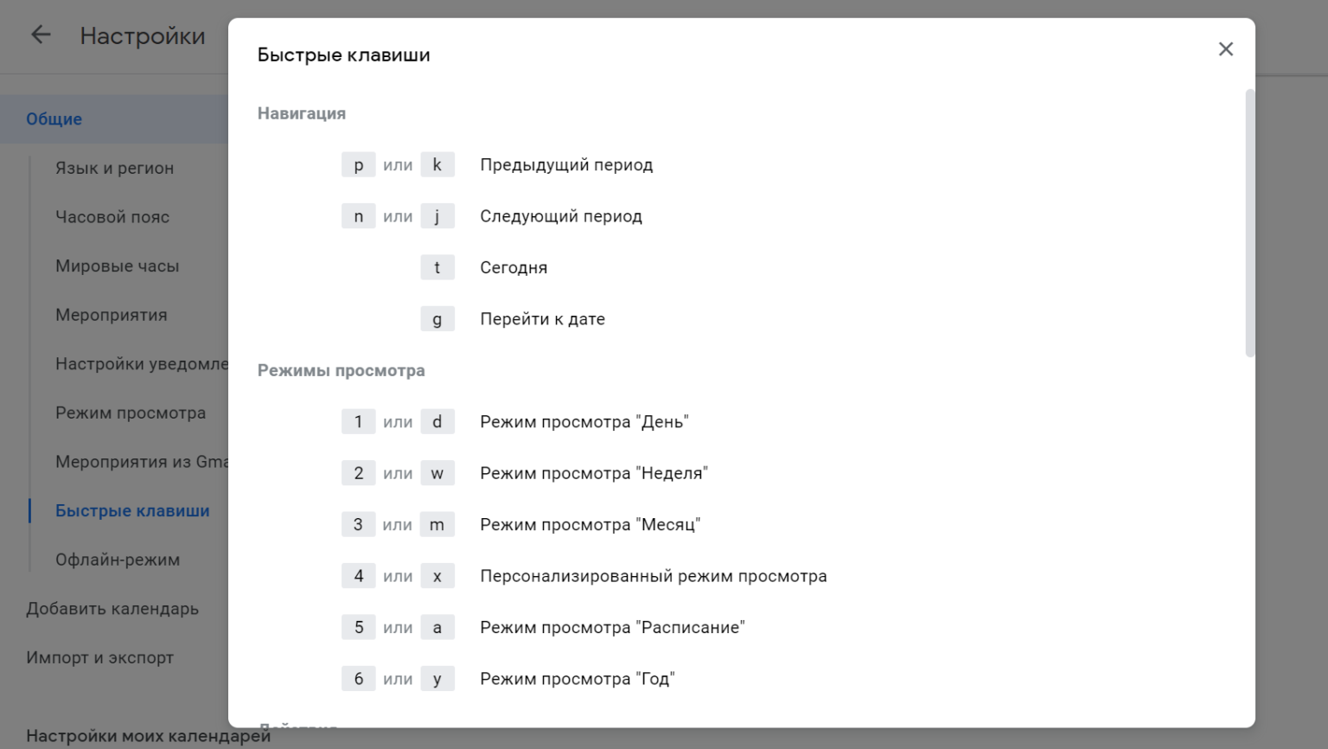The height and width of the screenshot is (749, 1328).
Task: Click the back arrow next to Настройки
Action: [x=41, y=35]
